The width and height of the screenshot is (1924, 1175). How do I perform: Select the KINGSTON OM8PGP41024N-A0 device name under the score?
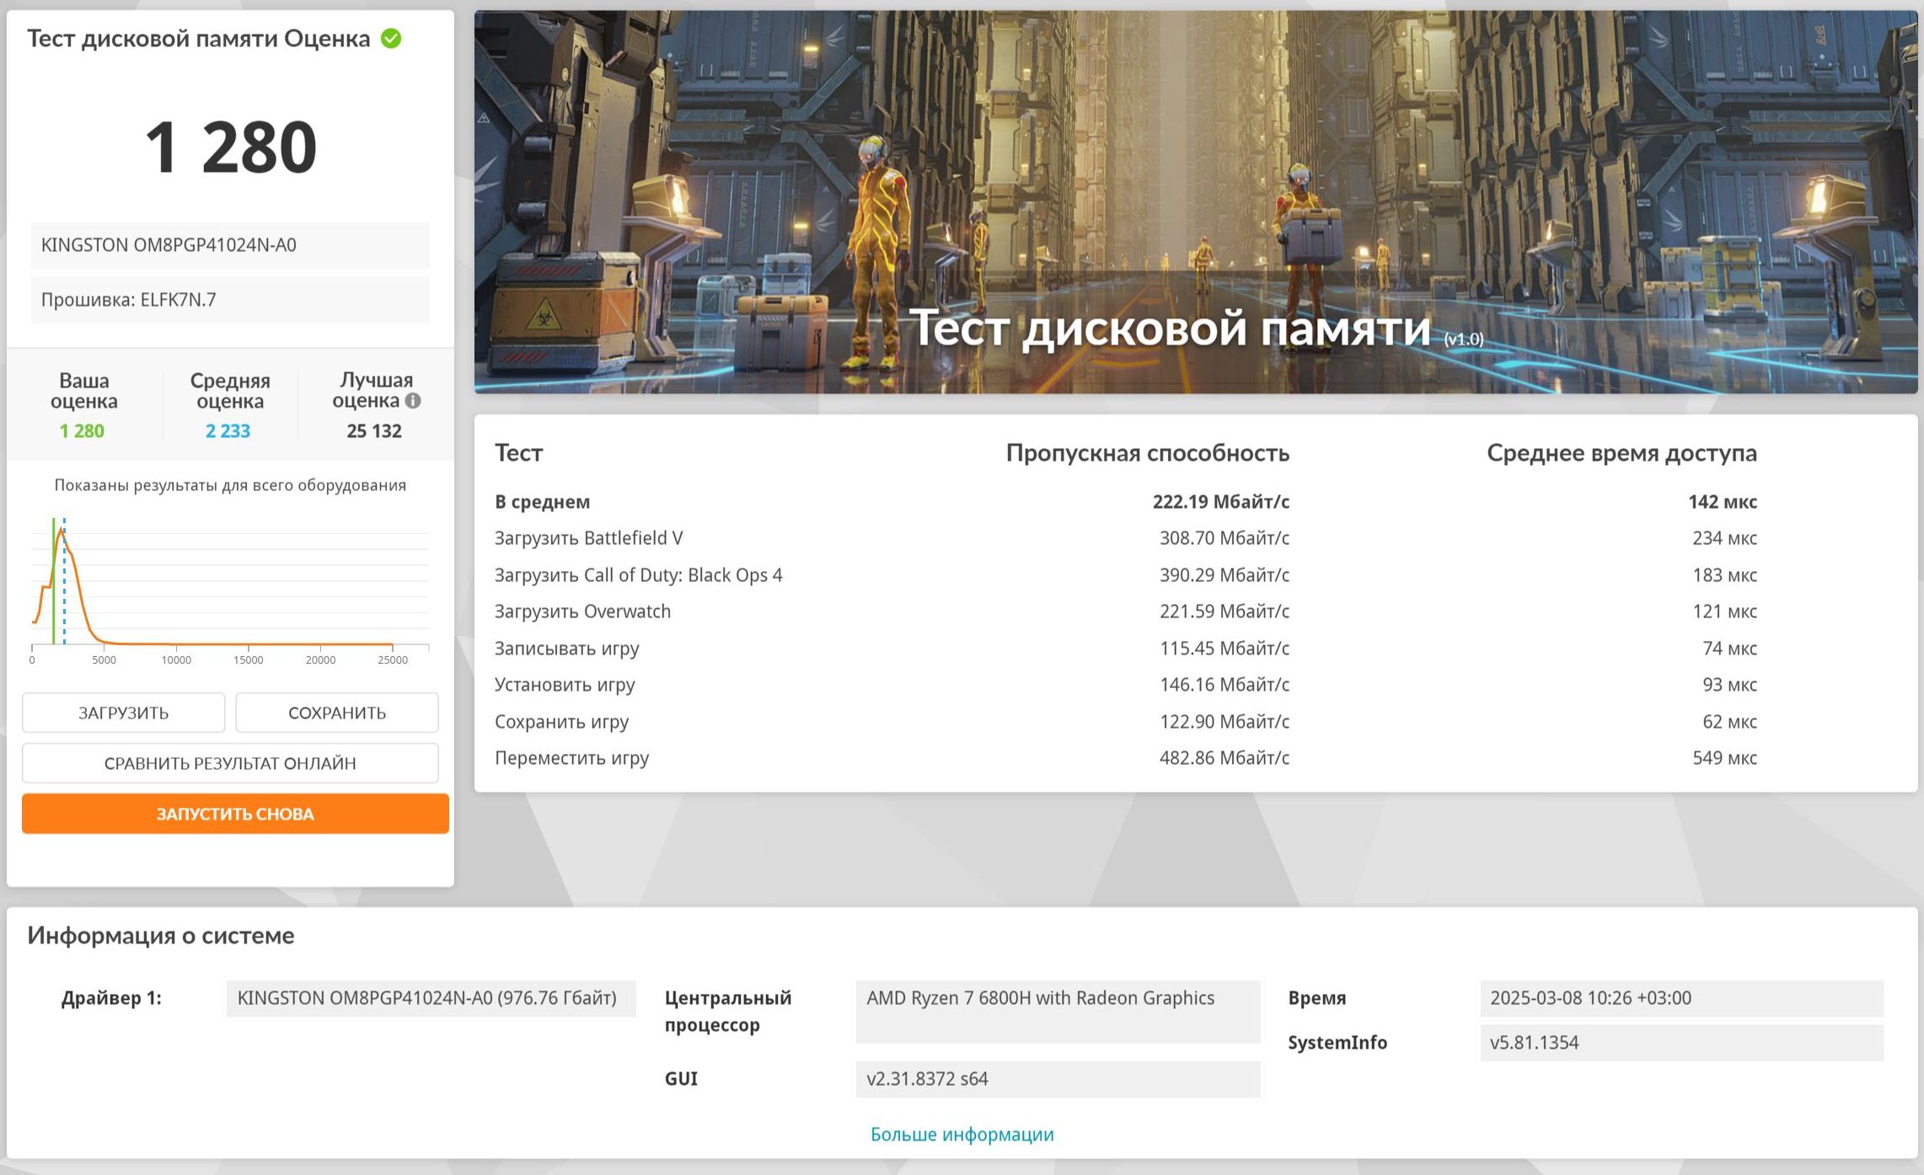pos(230,245)
